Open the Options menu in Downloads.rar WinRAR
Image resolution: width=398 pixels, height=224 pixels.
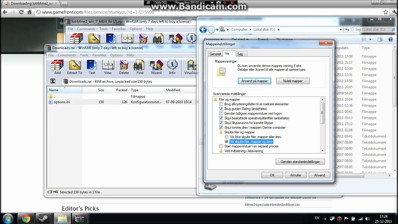(x=117, y=55)
